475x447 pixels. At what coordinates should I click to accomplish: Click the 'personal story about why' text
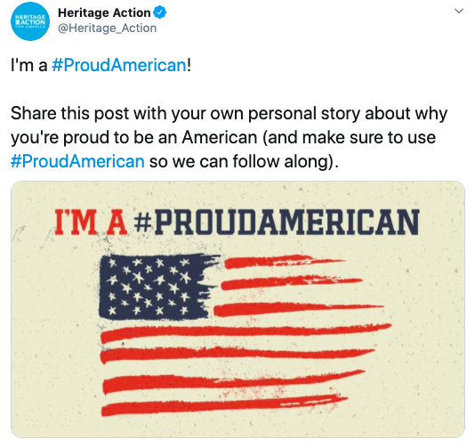click(x=348, y=113)
